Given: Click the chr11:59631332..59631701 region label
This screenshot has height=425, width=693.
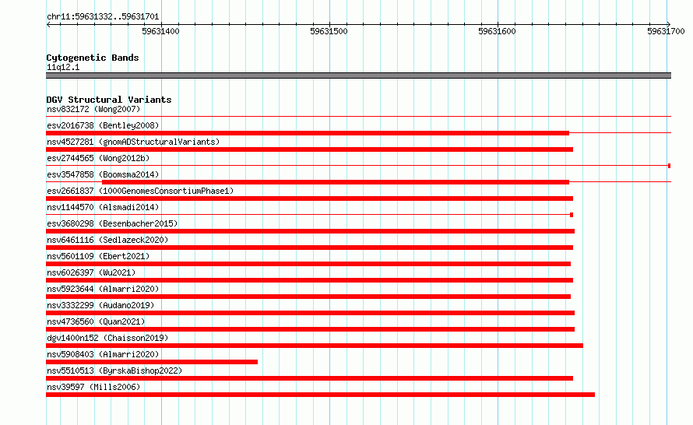Looking at the screenshot, I should click(103, 16).
